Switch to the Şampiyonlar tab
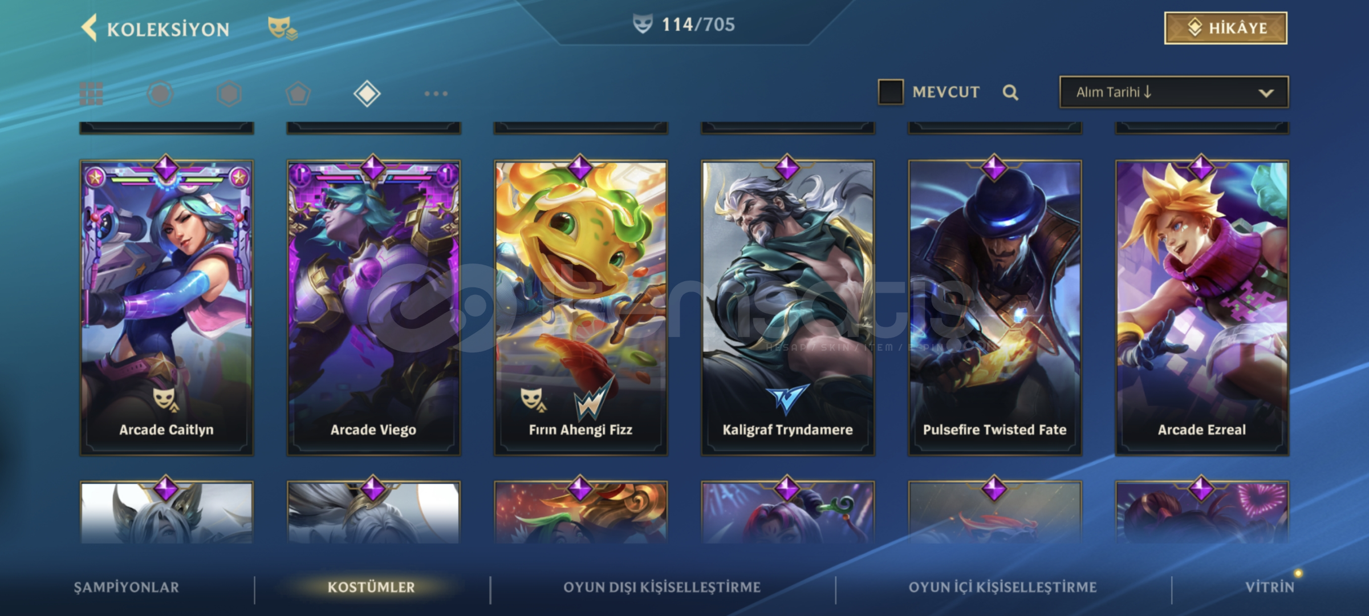Screen dimensions: 1369x616 click(x=127, y=587)
